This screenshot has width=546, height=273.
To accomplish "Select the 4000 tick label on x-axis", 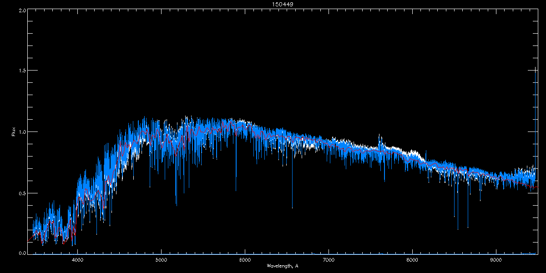I will point(77,260).
